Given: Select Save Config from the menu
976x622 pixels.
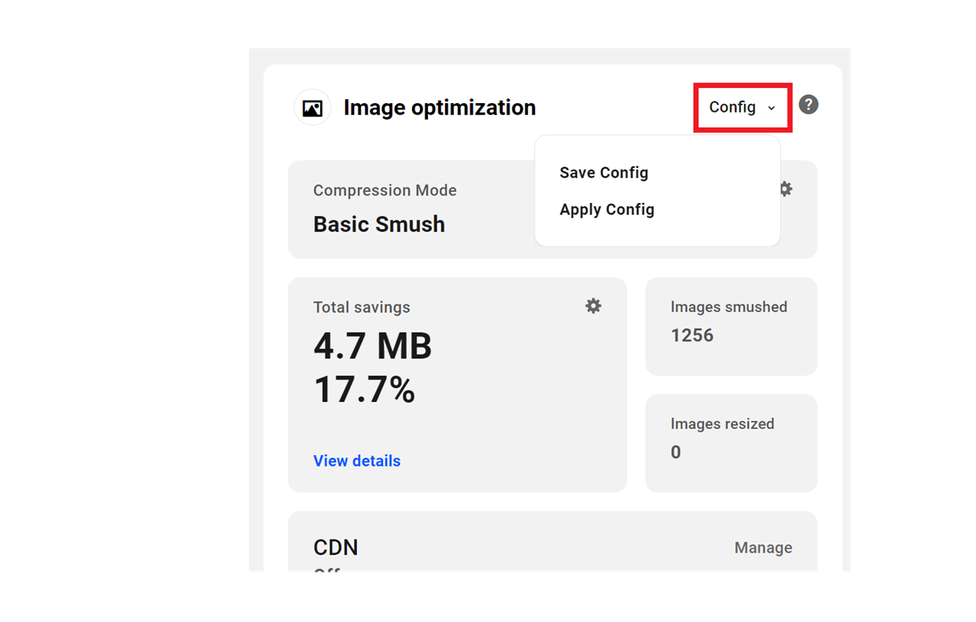Looking at the screenshot, I should tap(604, 173).
